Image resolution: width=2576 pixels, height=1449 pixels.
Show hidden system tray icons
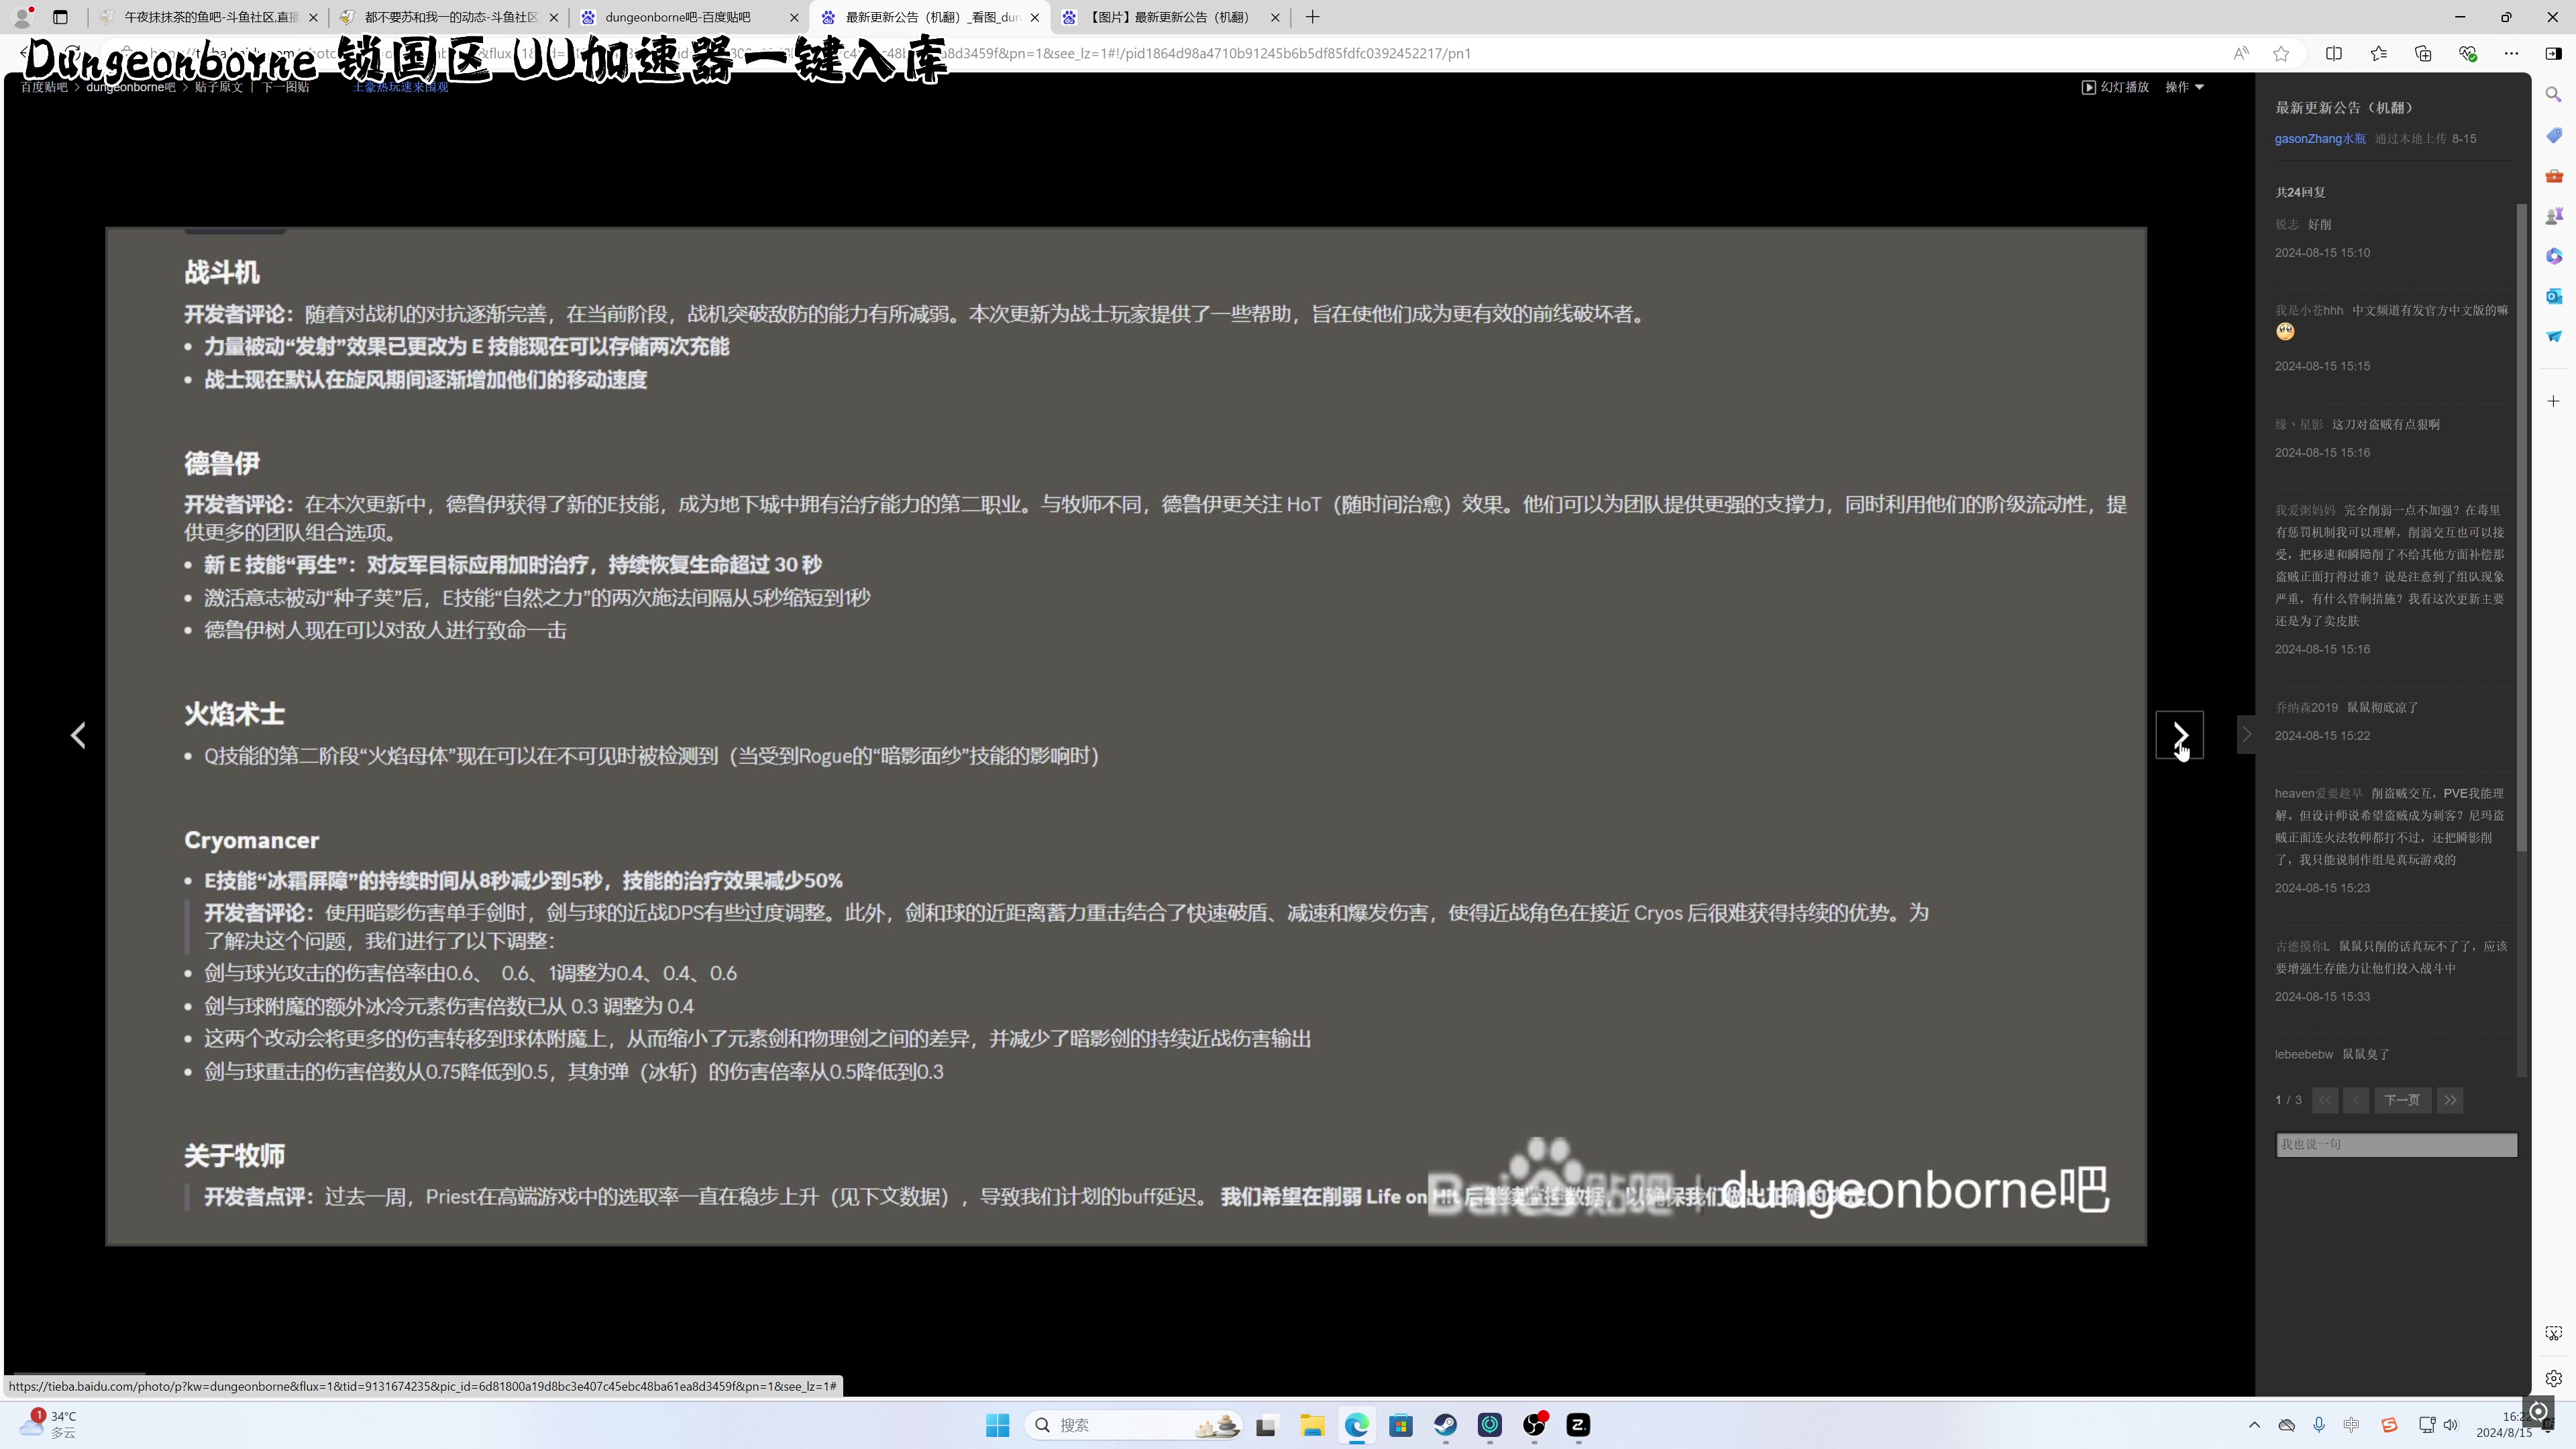[x=2254, y=1425]
